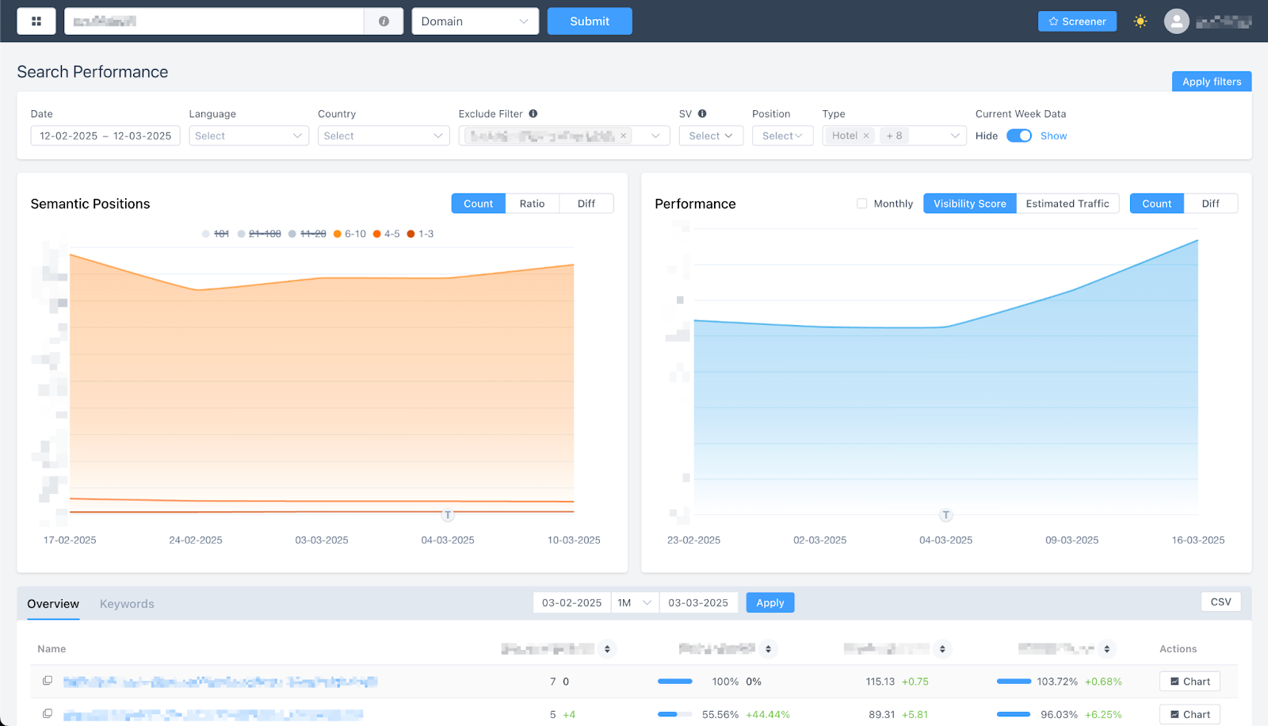Toggle the 6-10 legend series
The width and height of the screenshot is (1268, 726).
click(349, 234)
